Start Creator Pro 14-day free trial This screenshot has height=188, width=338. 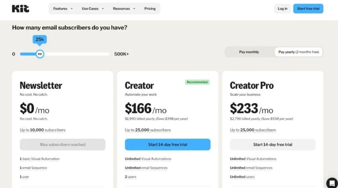click(273, 145)
